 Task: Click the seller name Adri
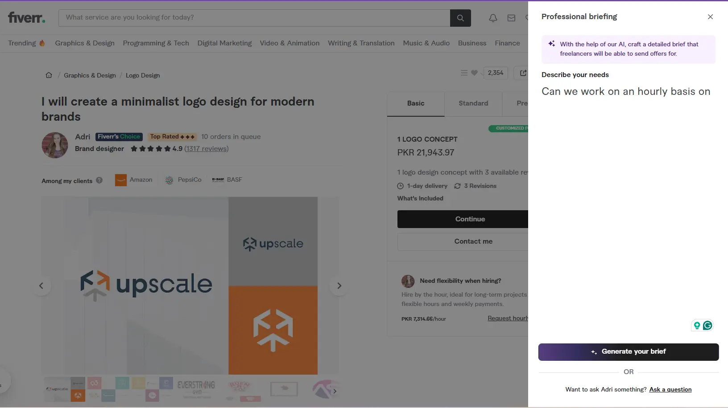pyautogui.click(x=83, y=137)
